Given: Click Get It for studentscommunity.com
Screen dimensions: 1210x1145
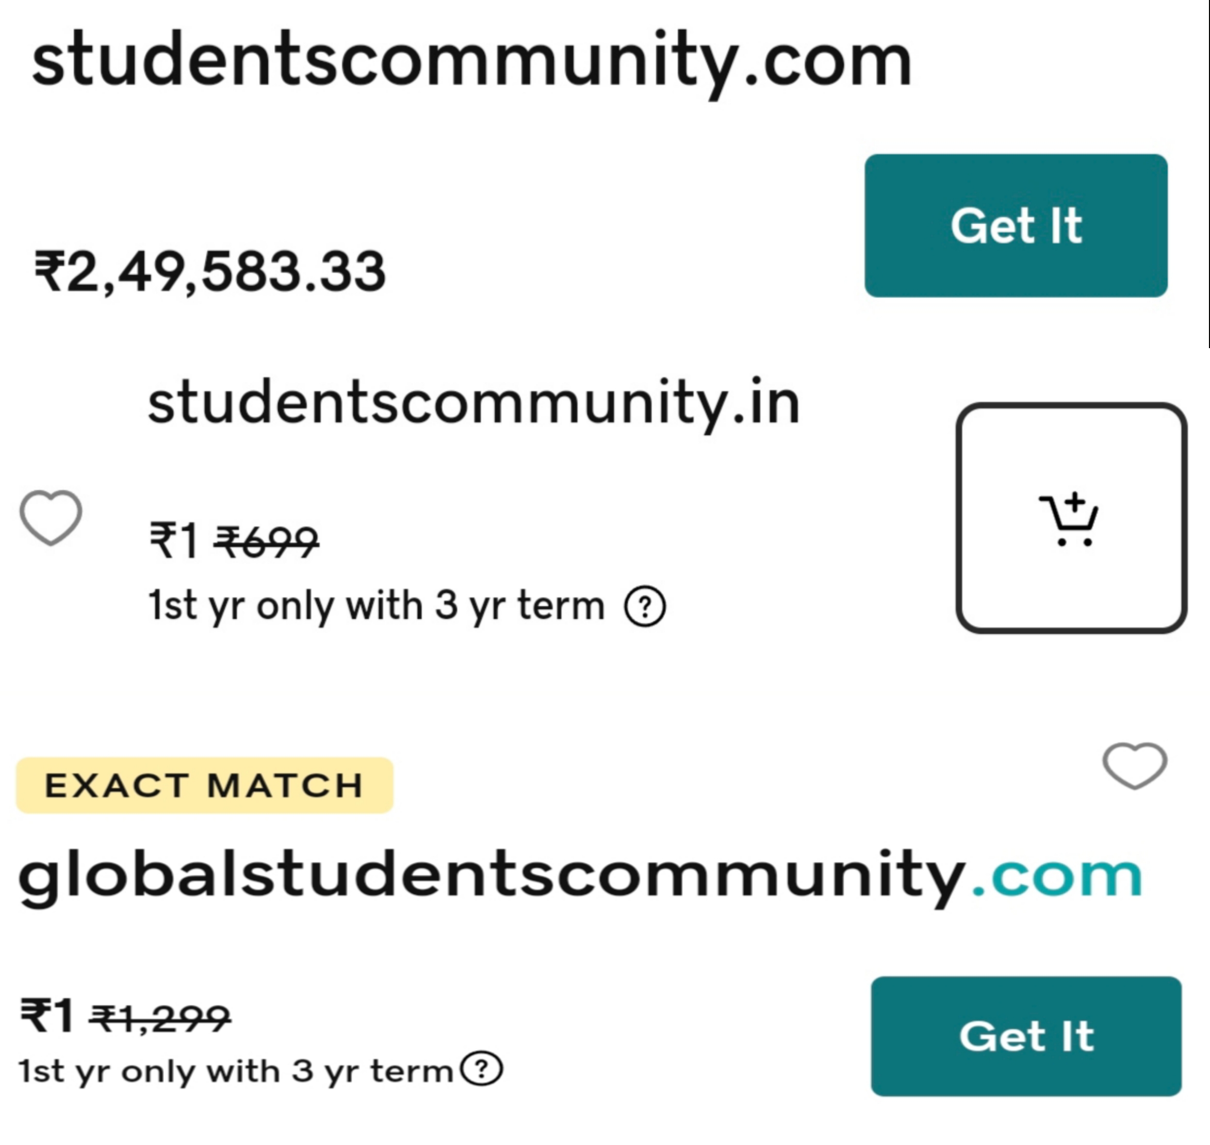Looking at the screenshot, I should tap(1016, 225).
